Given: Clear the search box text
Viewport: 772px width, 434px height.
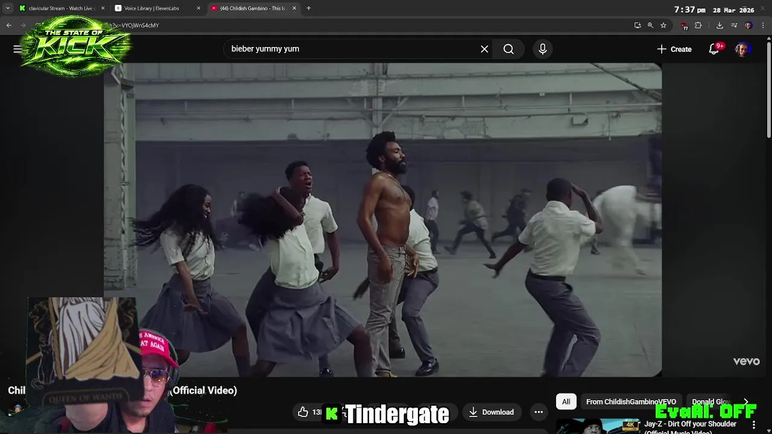Looking at the screenshot, I should 484,49.
